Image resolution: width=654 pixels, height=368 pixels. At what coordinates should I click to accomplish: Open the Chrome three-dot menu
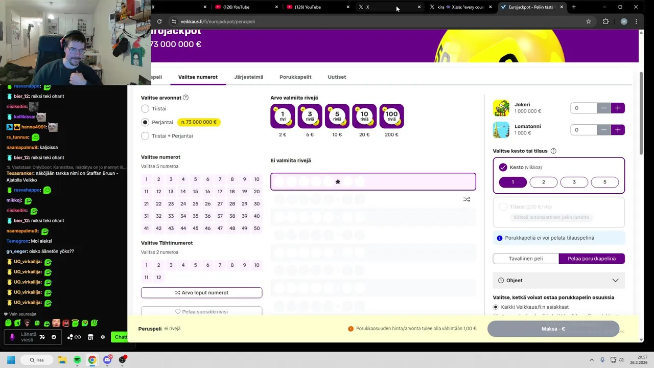point(636,21)
